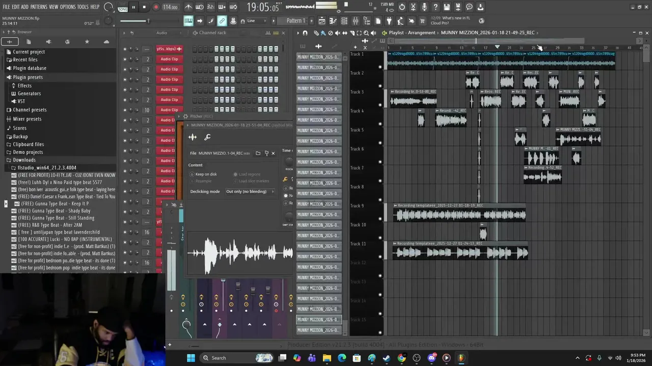Viewport: 652px width, 366px height.
Task: Open Pattern 1 selector
Action: tap(295, 21)
